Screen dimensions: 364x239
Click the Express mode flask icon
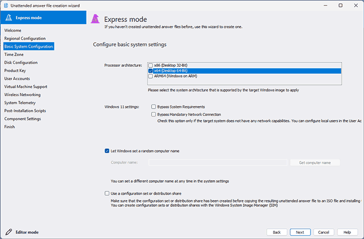pyautogui.click(x=9, y=18)
